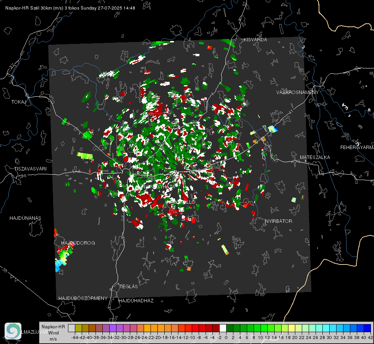Click the 'KISVÁRDA' town label
The height and width of the screenshot is (344, 374).
255,40
